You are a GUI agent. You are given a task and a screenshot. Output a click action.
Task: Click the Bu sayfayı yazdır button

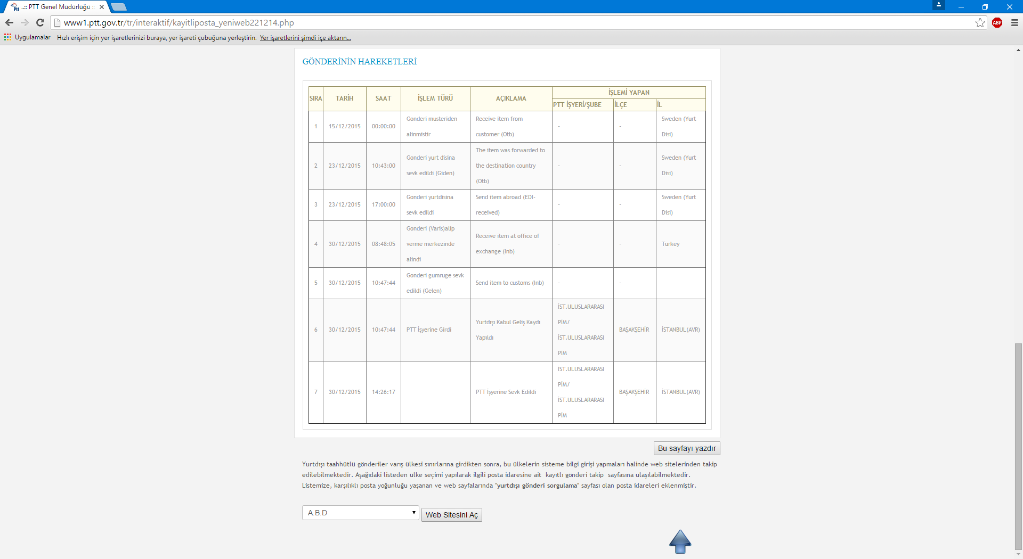687,448
